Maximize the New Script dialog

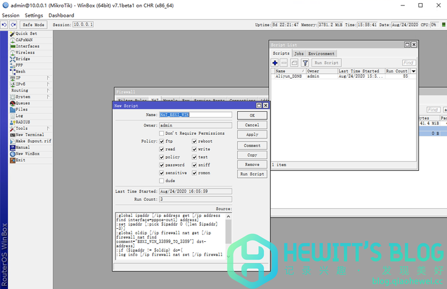point(259,106)
